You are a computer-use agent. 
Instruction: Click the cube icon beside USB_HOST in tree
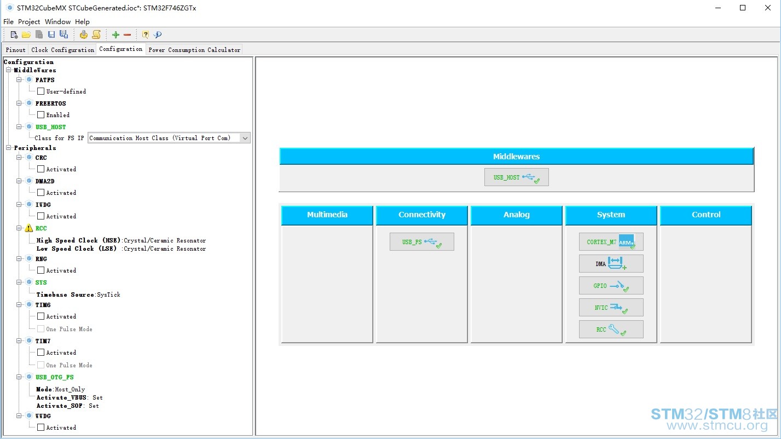29,126
